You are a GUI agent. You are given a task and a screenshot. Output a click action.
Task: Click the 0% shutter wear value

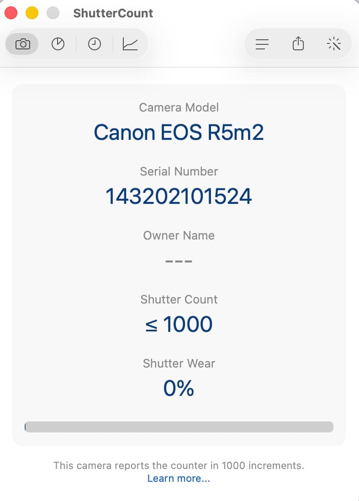[179, 389]
